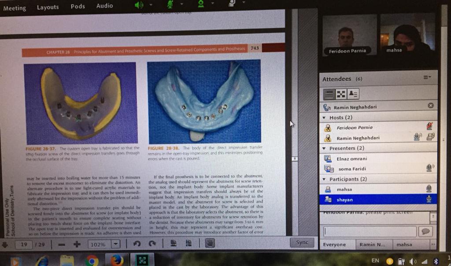The height and width of the screenshot is (266, 451).
Task: Open the Meeting menu
Action: coord(15,7)
